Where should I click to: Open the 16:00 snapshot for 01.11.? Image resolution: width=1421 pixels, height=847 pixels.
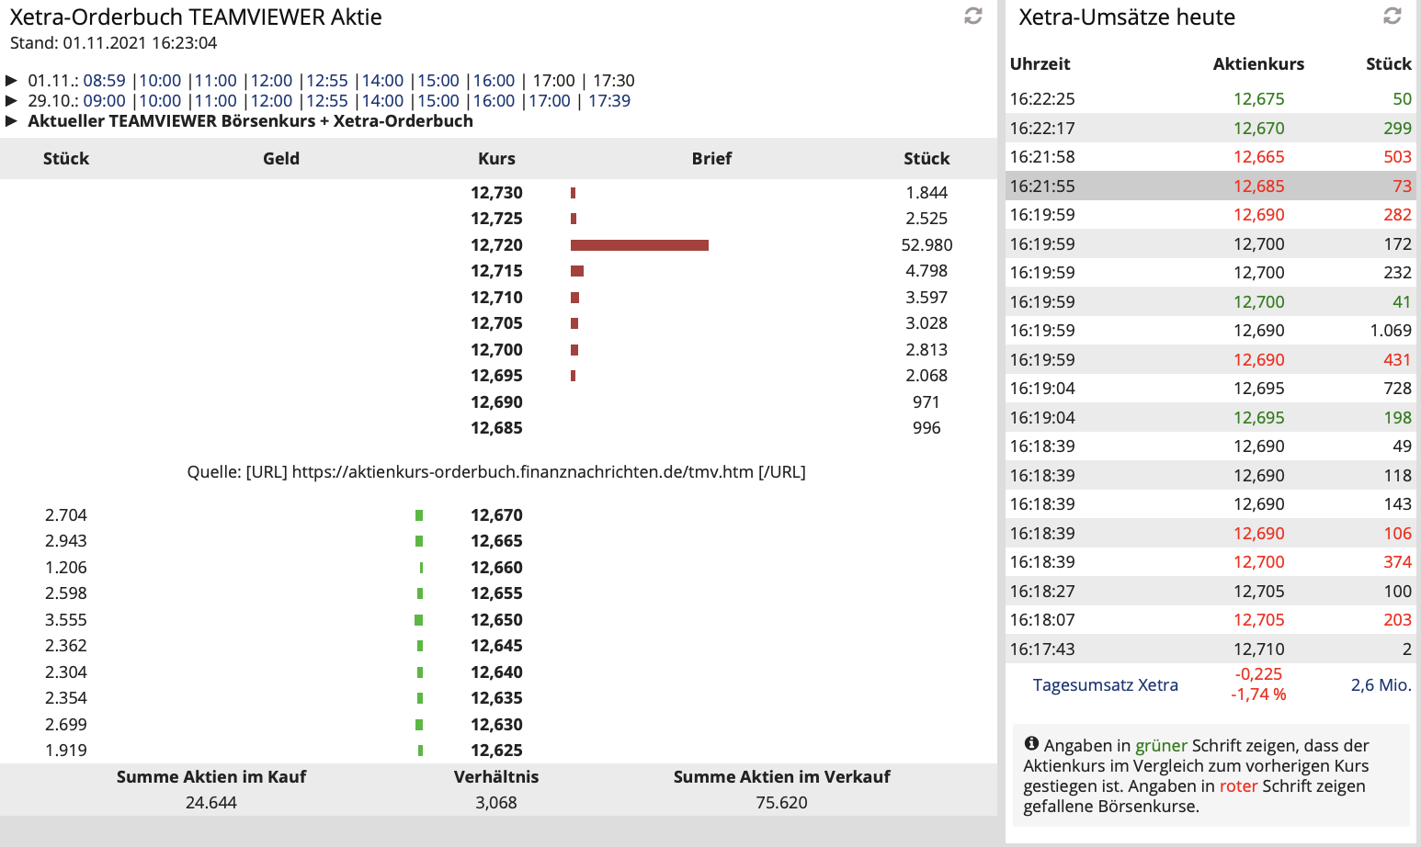[494, 81]
